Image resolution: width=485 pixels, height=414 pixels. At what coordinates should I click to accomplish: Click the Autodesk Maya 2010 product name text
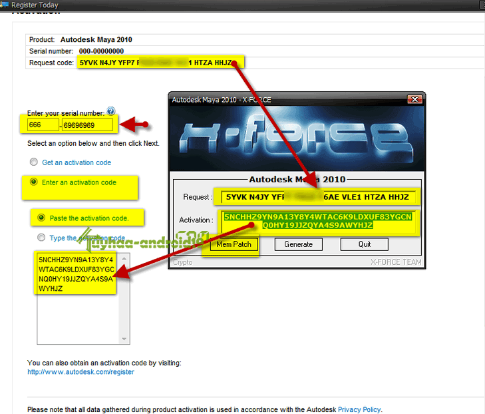point(96,40)
